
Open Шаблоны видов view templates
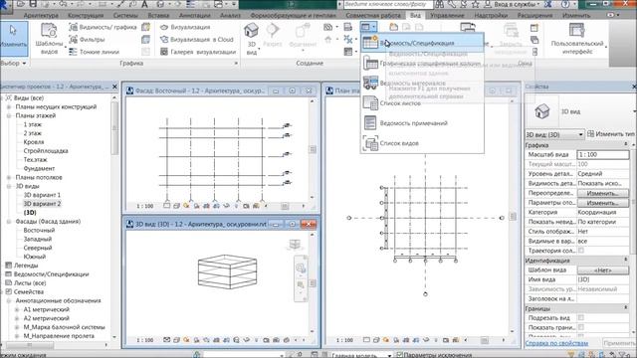[x=49, y=39]
